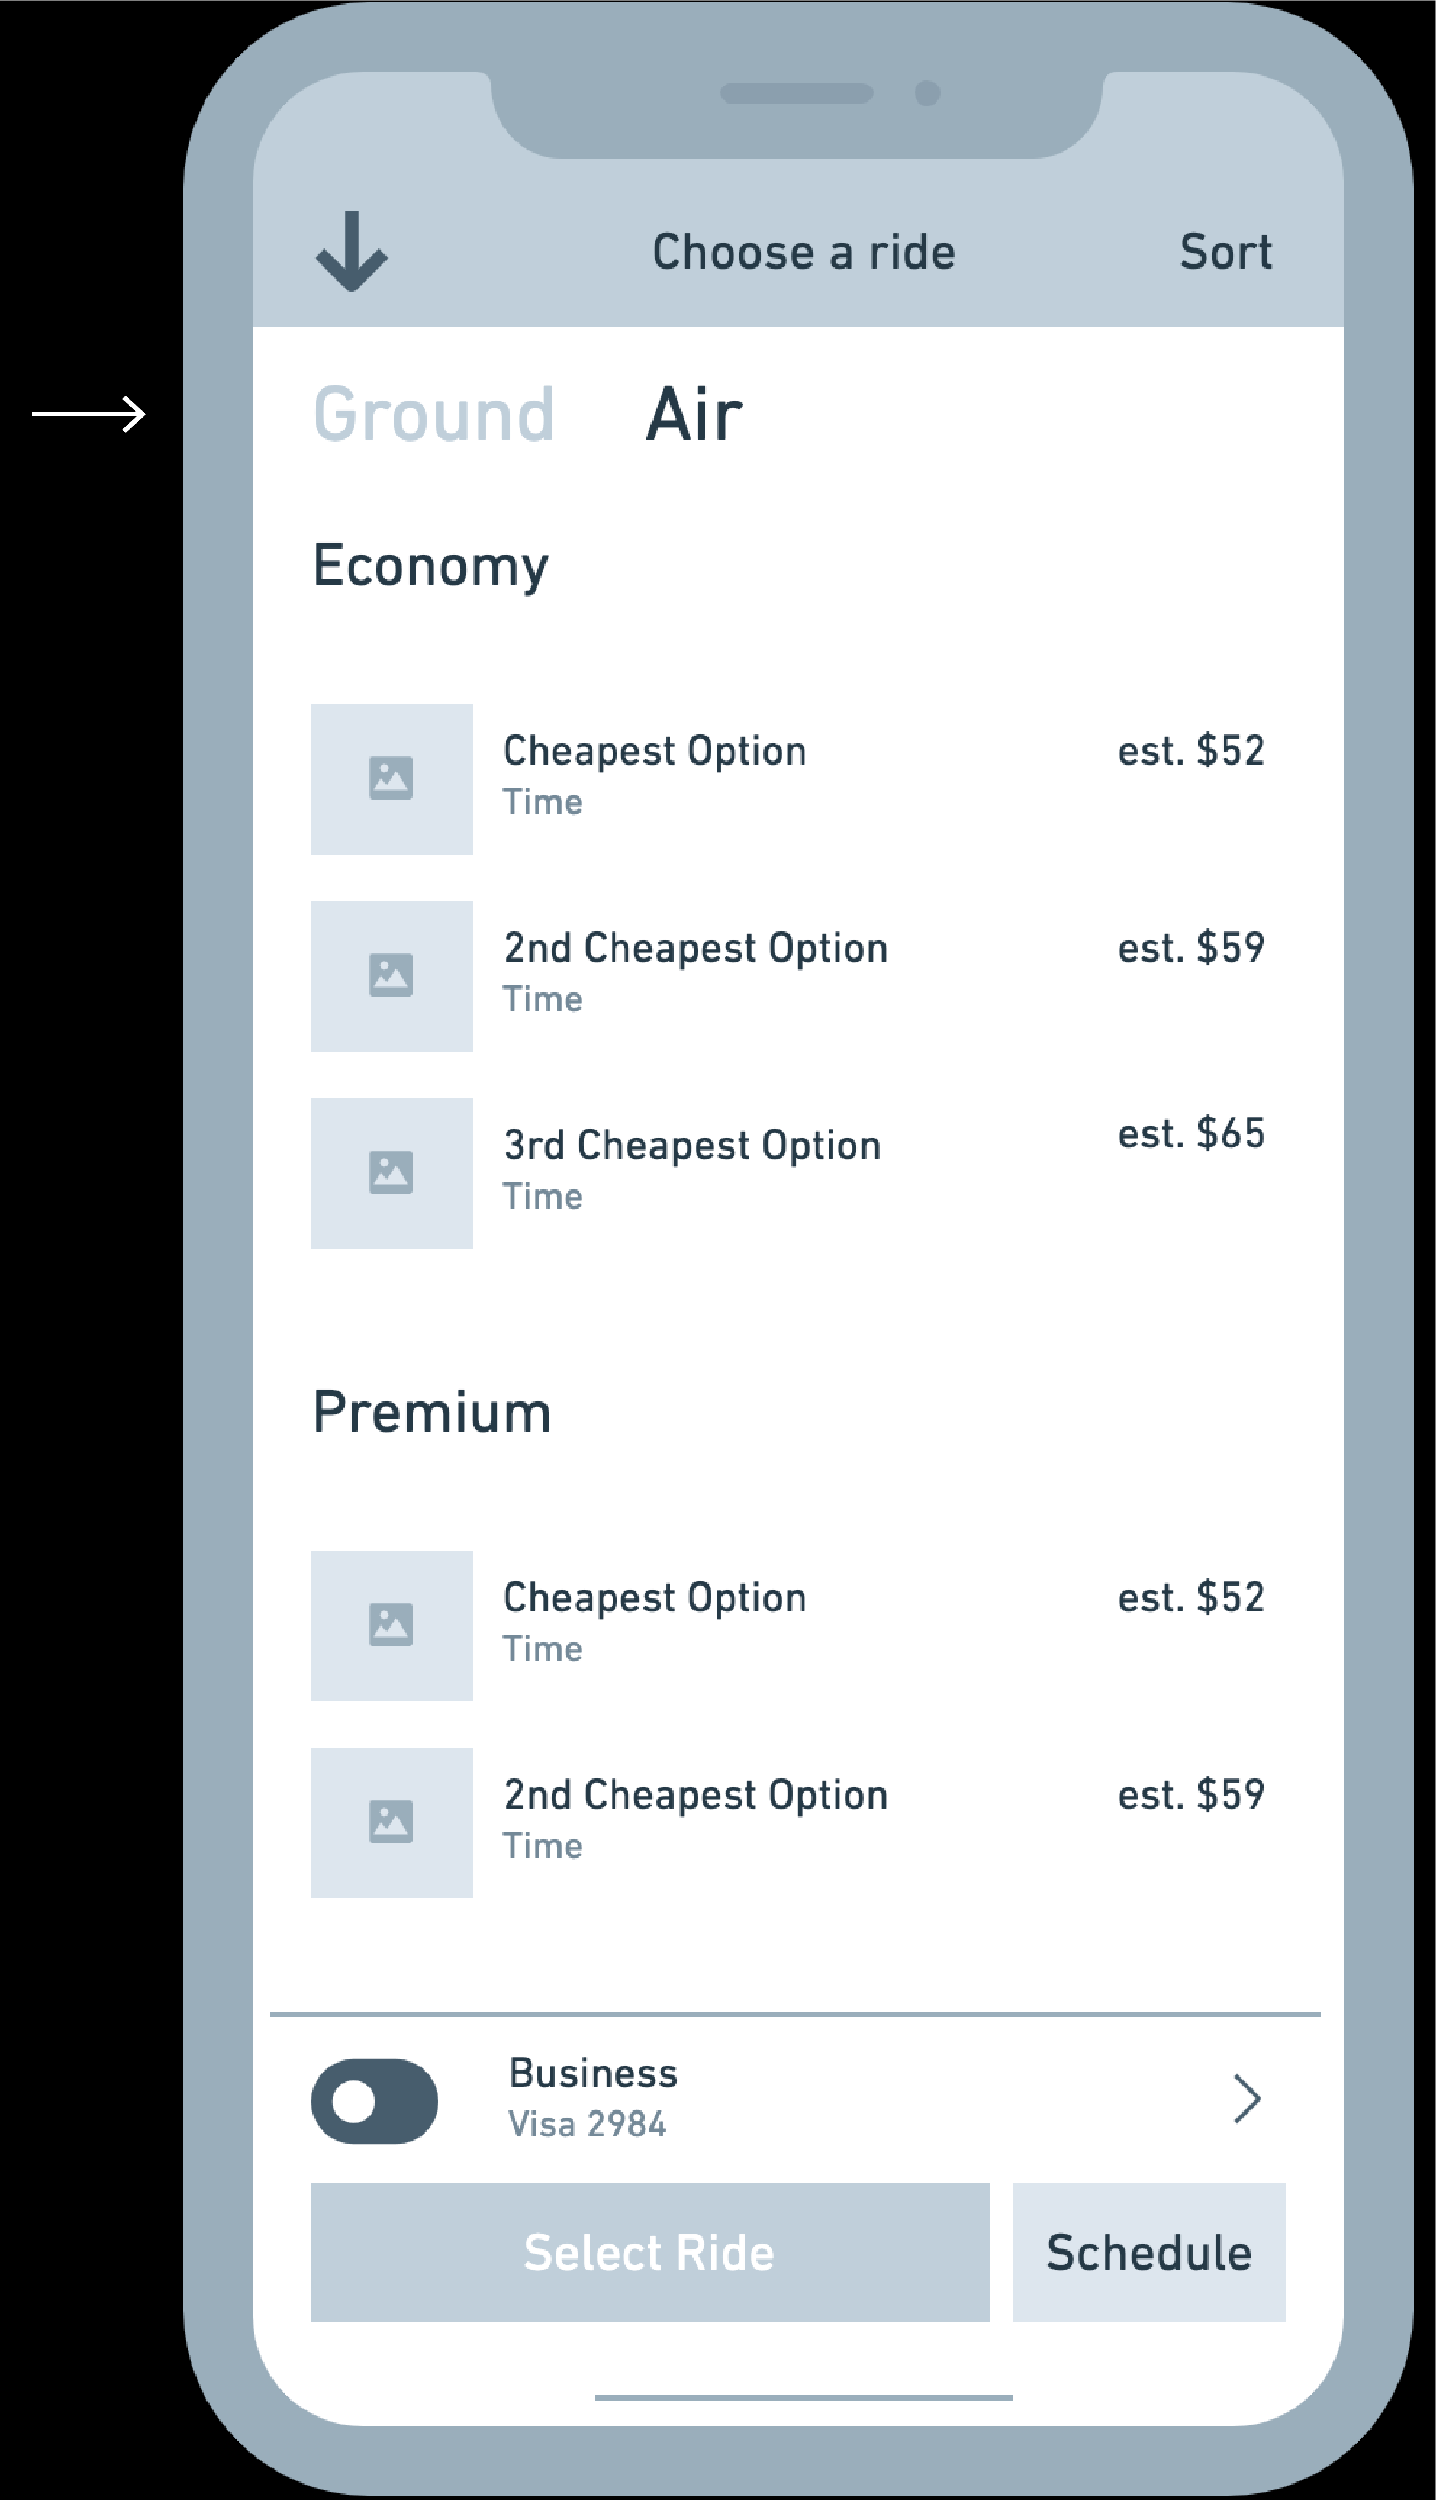Choose the Economy est. $52 price
Viewport: 1436px width, 2500px height.
click(1190, 751)
